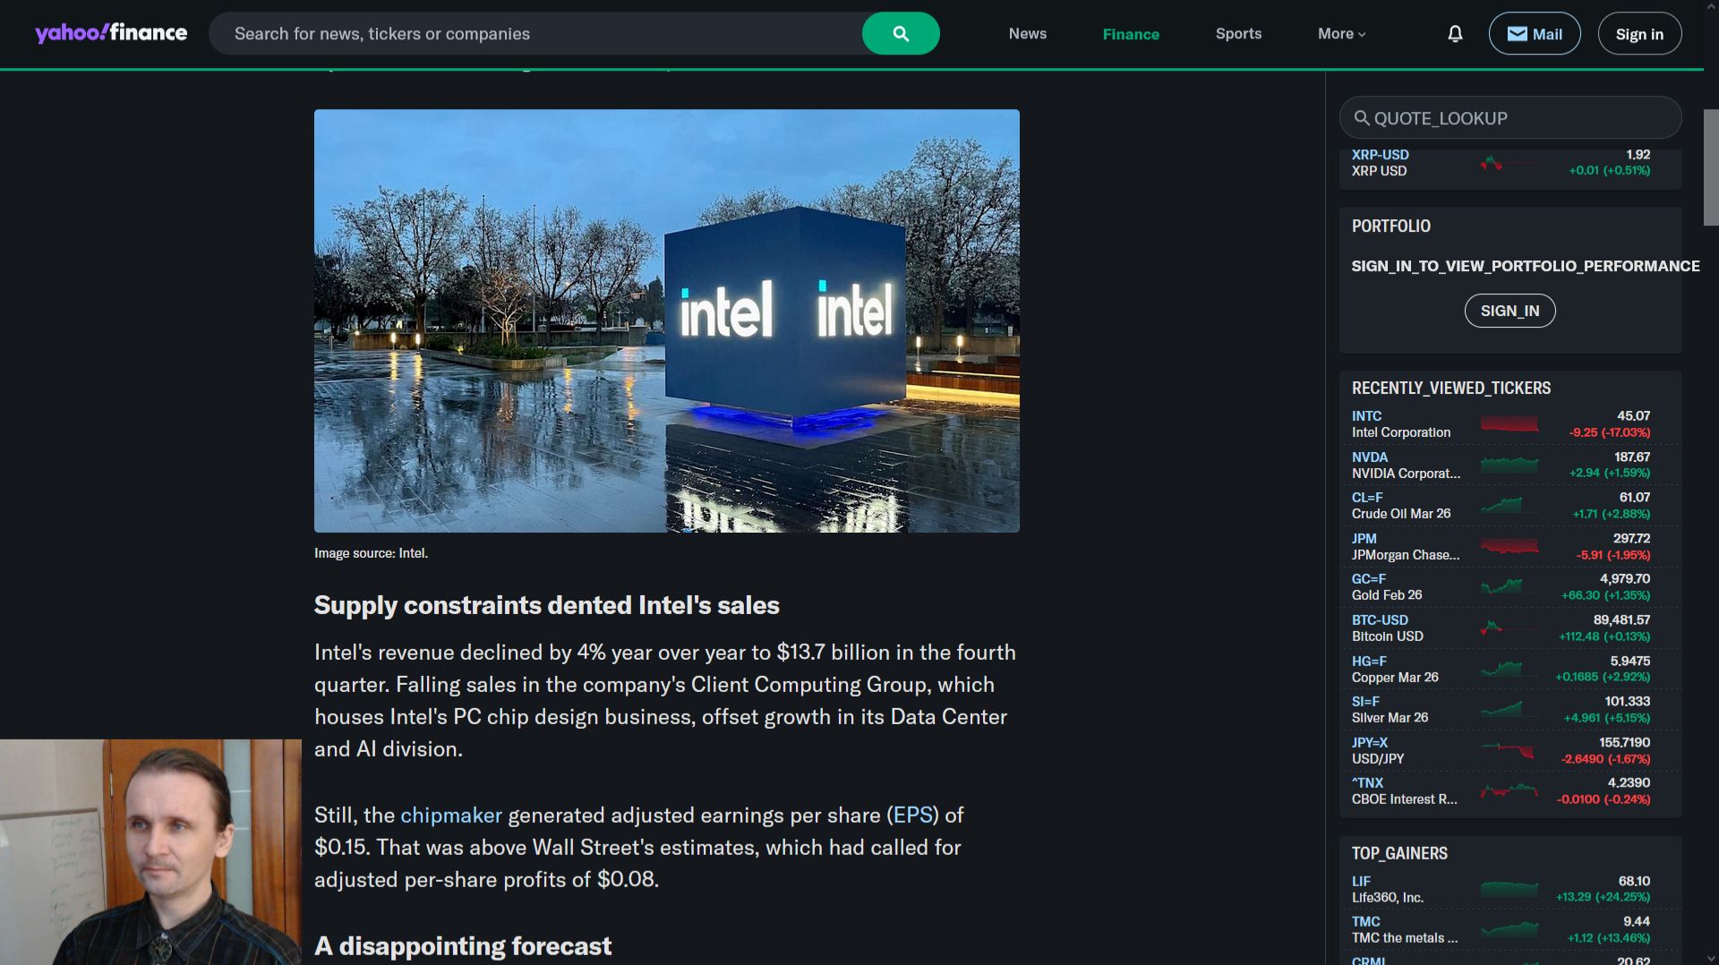Click the green search magnifier button

[901, 33]
